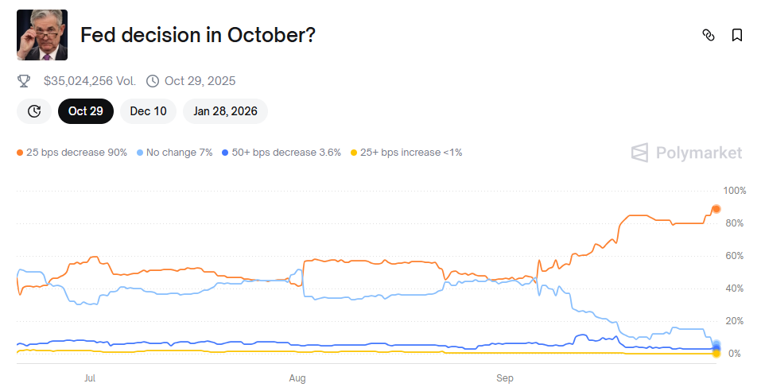Select the Oct 29 date tab

tap(86, 111)
